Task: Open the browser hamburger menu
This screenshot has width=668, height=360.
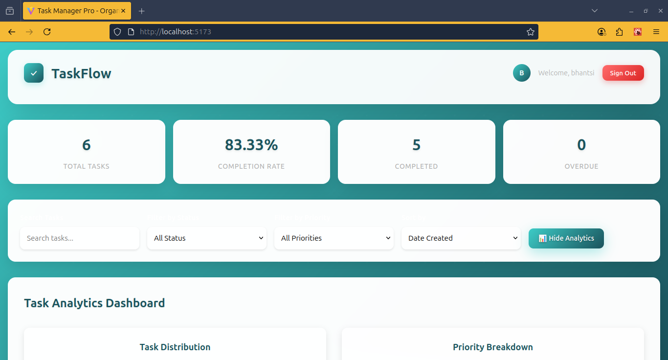Action: 656,31
